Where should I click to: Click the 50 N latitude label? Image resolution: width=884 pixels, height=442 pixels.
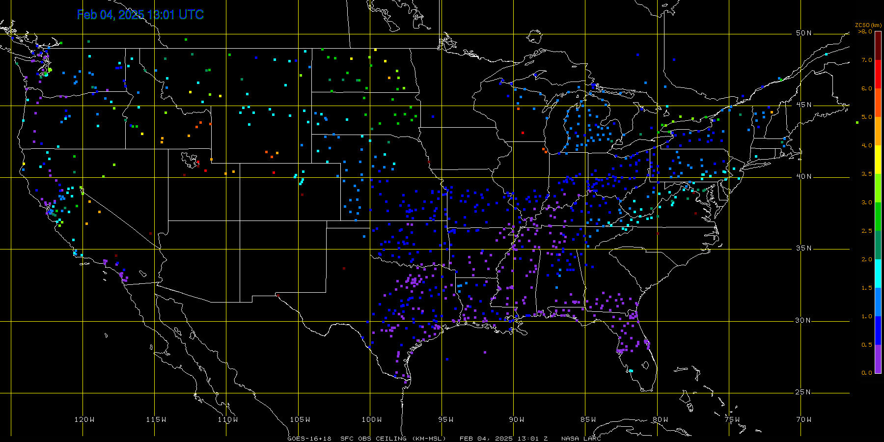point(804,33)
